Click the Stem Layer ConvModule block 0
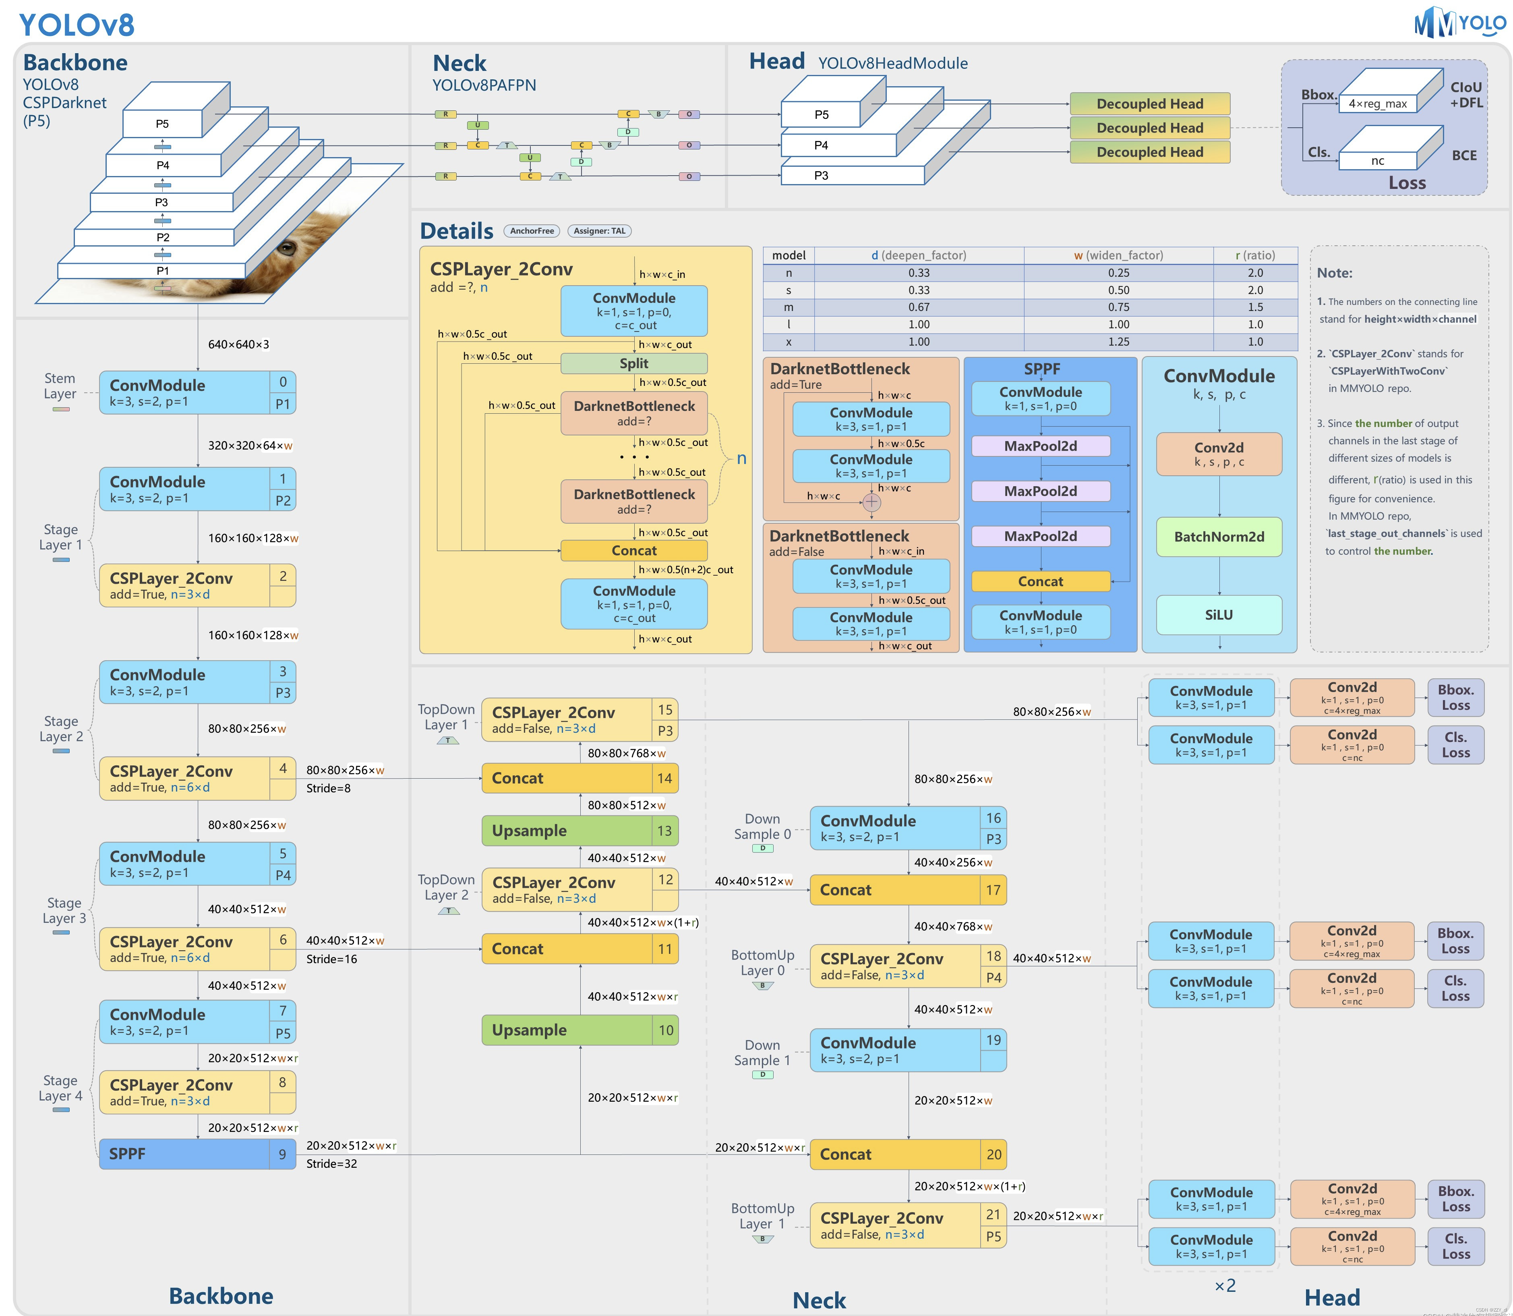This screenshot has height=1316, width=1513. pos(197,392)
